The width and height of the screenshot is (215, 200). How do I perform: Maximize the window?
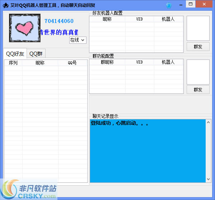(x=191, y=4)
